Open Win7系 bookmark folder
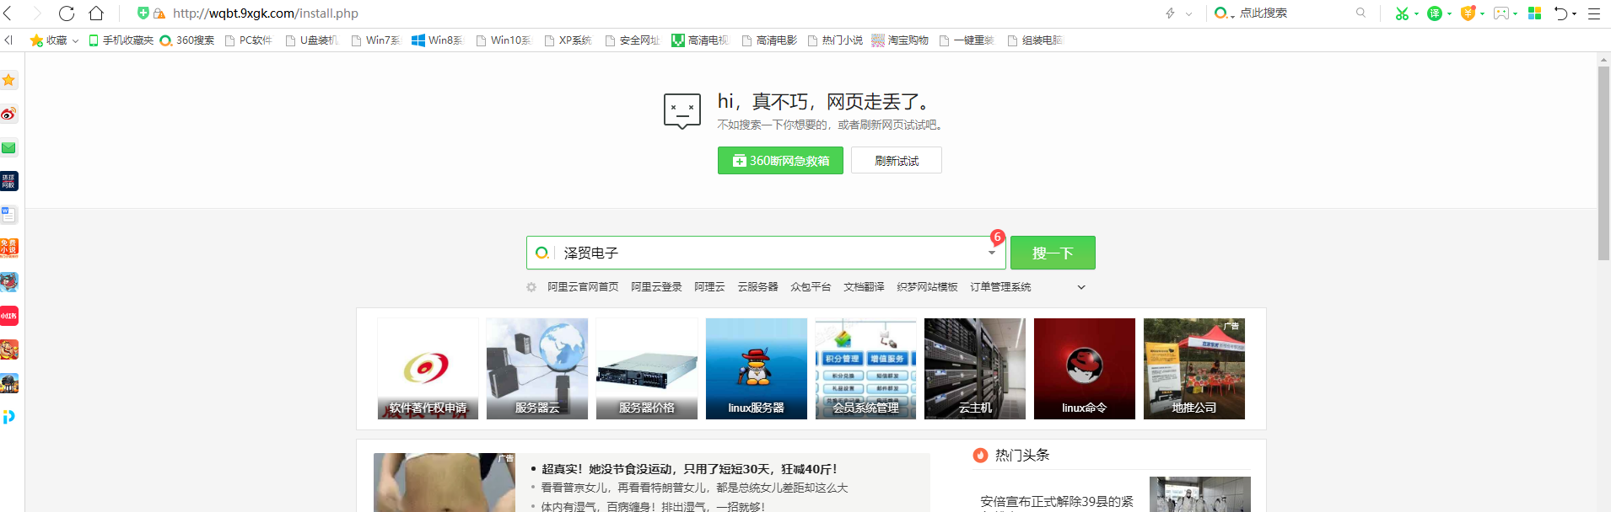The image size is (1611, 512). [x=375, y=40]
